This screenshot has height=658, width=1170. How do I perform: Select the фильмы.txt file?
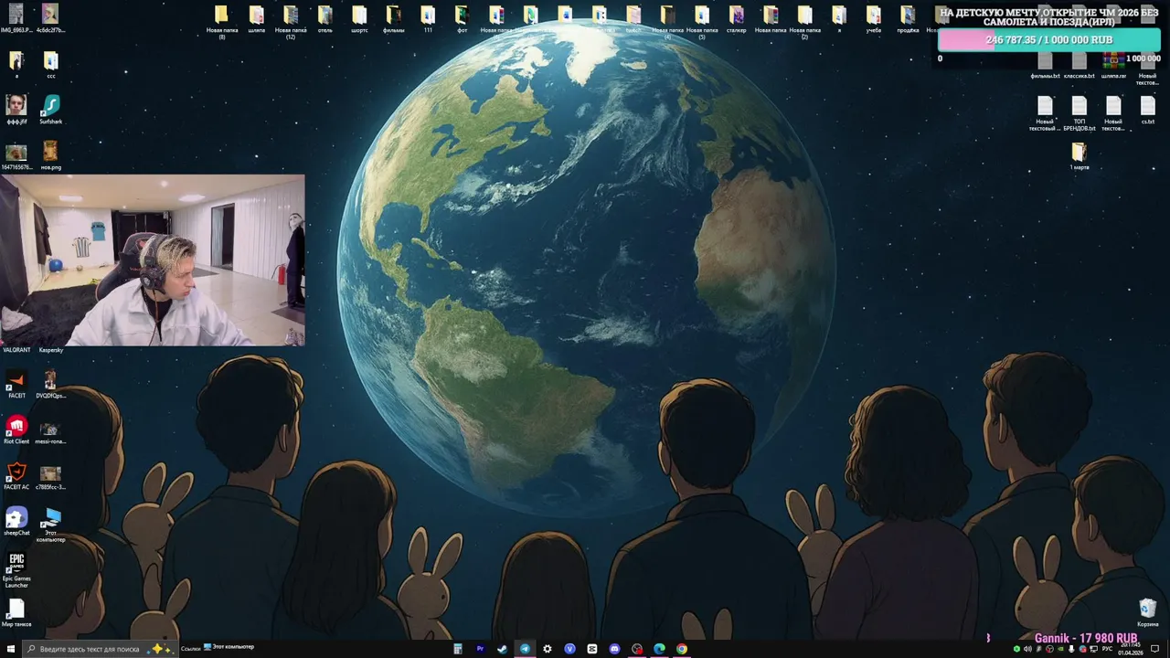tap(1045, 65)
